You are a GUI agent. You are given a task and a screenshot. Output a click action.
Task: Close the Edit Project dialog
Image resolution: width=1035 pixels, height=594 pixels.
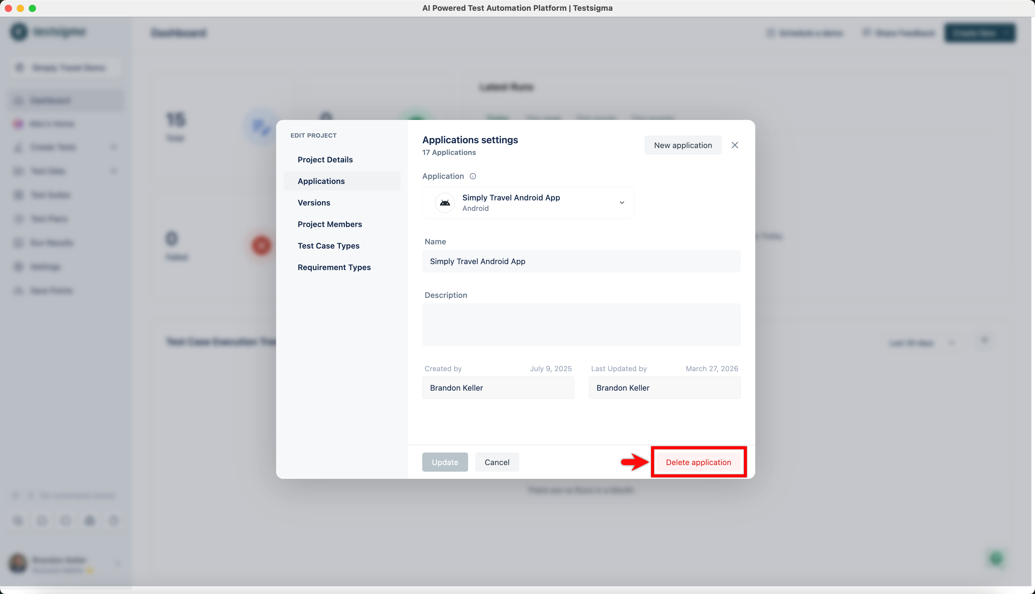tap(734, 145)
